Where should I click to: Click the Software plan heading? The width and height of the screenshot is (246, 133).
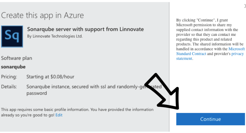coord(17,58)
